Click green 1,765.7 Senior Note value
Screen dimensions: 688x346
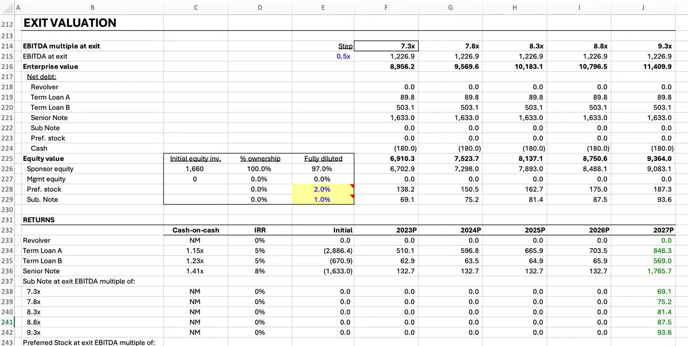click(660, 272)
